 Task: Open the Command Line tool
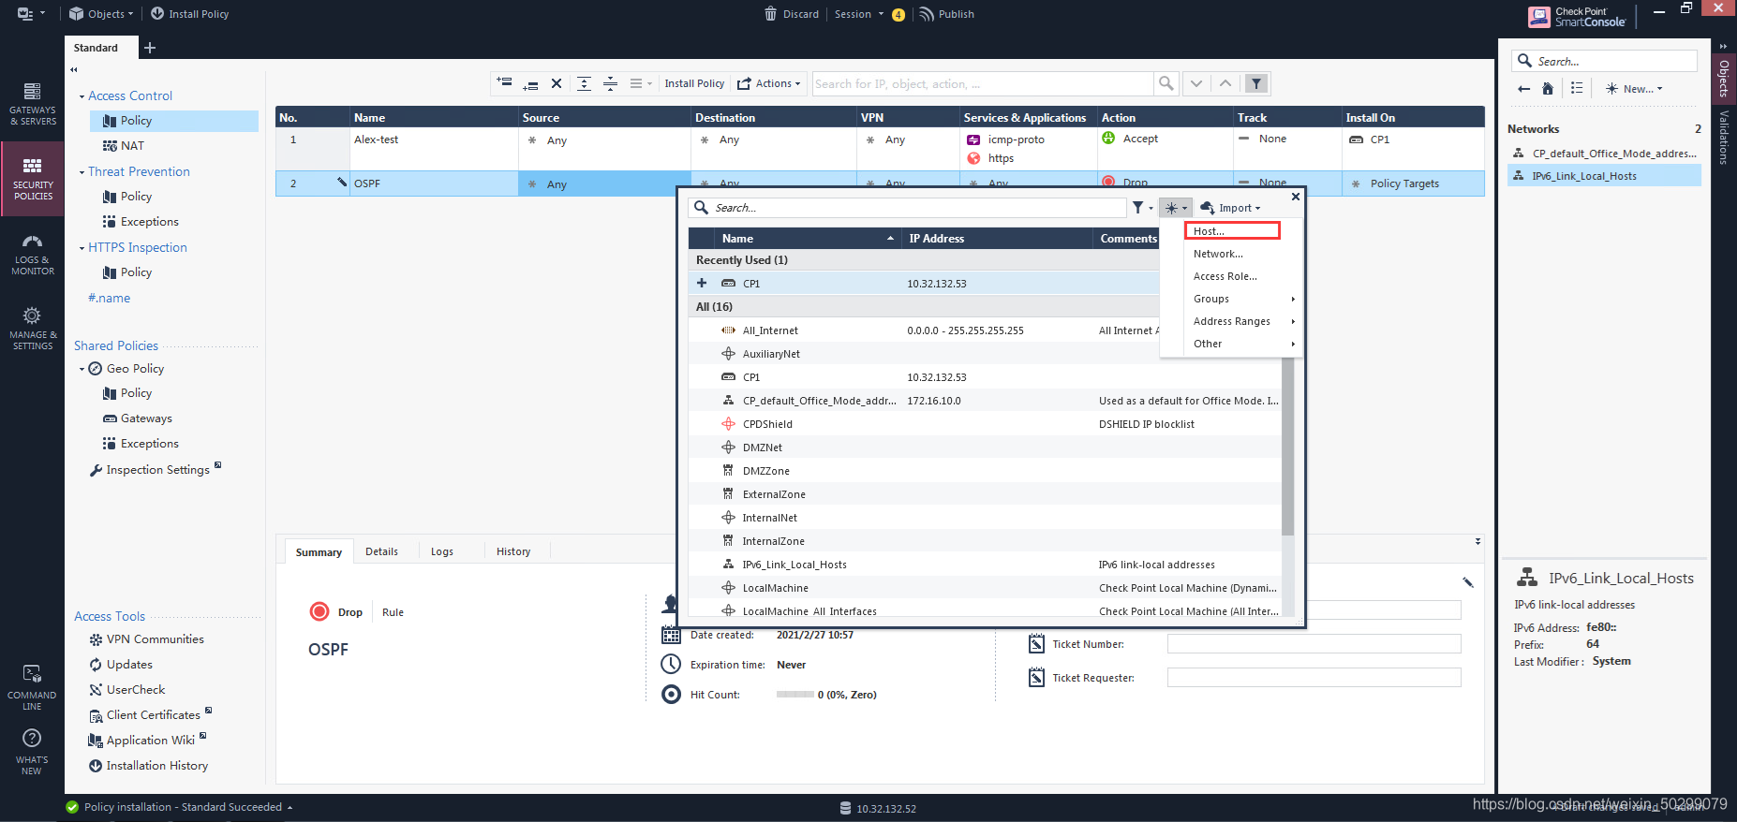pos(32,688)
